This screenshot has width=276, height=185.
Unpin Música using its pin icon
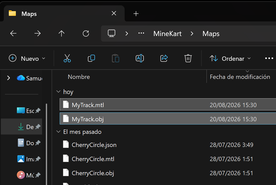pyautogui.click(x=38, y=175)
